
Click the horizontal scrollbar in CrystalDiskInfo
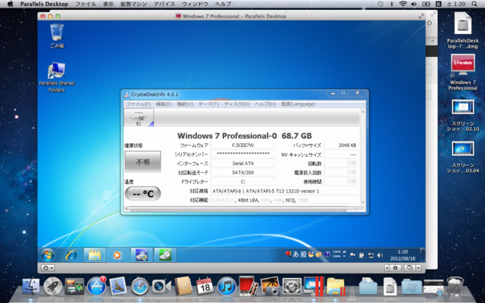pos(238,209)
